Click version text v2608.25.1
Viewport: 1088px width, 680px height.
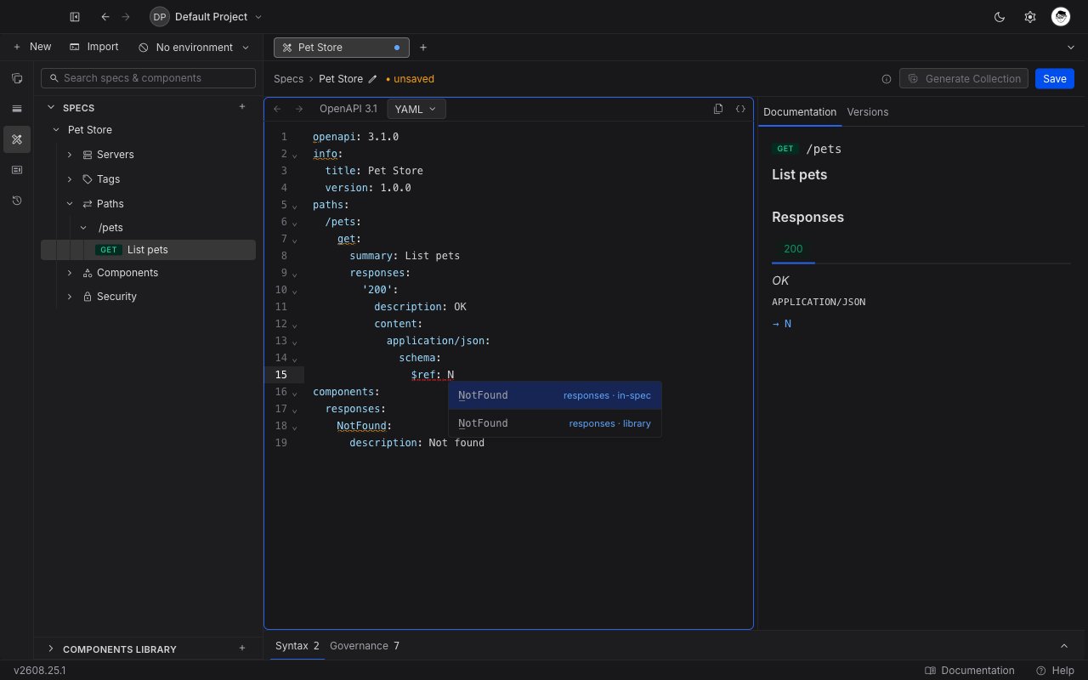pos(40,671)
